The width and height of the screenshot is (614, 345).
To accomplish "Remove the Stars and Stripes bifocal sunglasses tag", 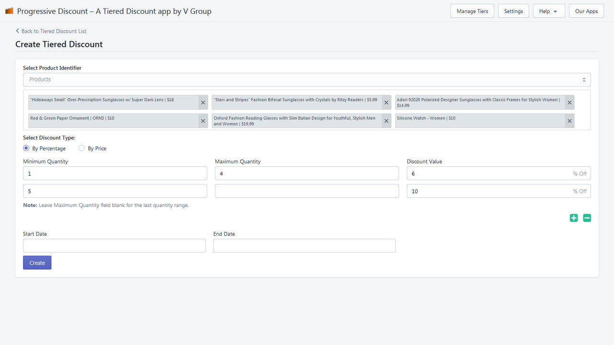I will (x=387, y=103).
